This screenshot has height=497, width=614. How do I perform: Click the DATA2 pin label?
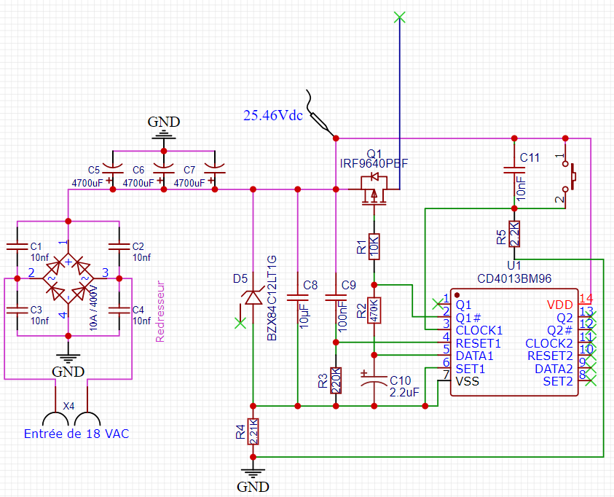coord(554,369)
